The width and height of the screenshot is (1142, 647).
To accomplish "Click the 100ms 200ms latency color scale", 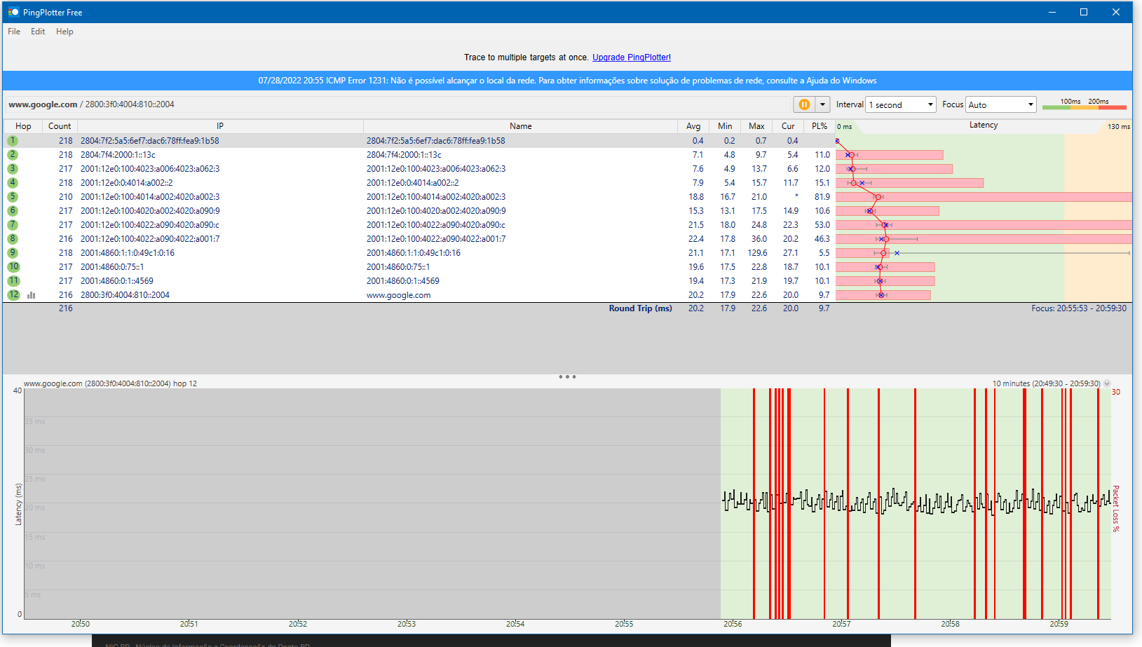I will [1084, 104].
